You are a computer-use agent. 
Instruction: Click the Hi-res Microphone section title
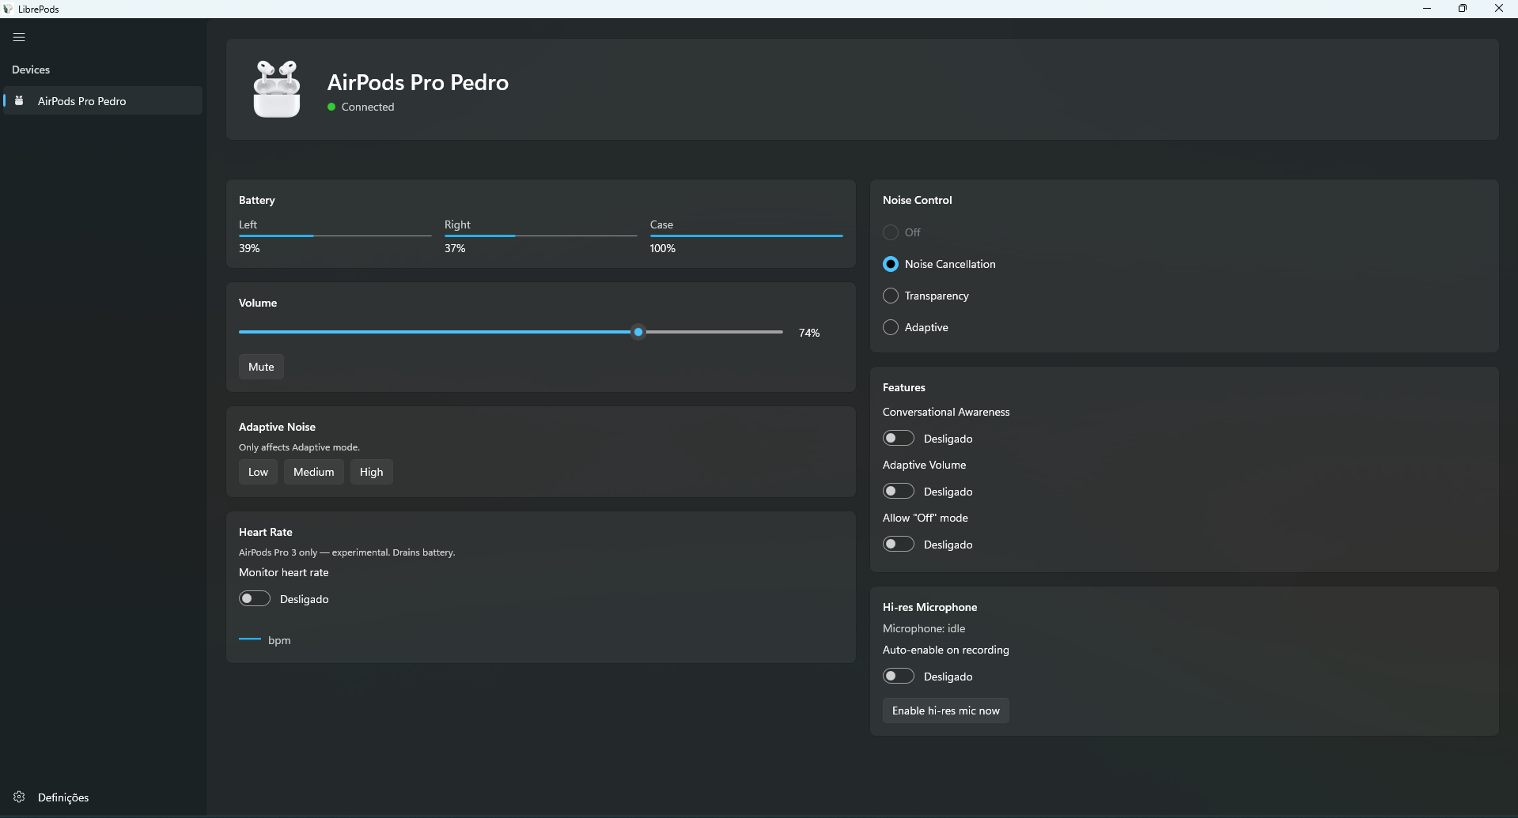coord(930,607)
